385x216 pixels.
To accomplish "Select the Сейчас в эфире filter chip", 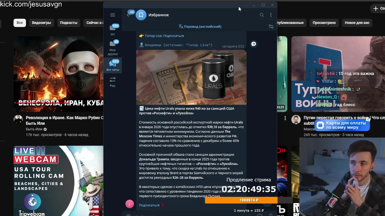I will (x=93, y=22).
